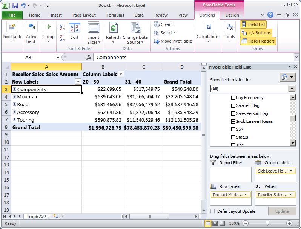Uncheck the Sick Leave Hours field
This screenshot has width=301, height=229.
pyautogui.click(x=233, y=121)
